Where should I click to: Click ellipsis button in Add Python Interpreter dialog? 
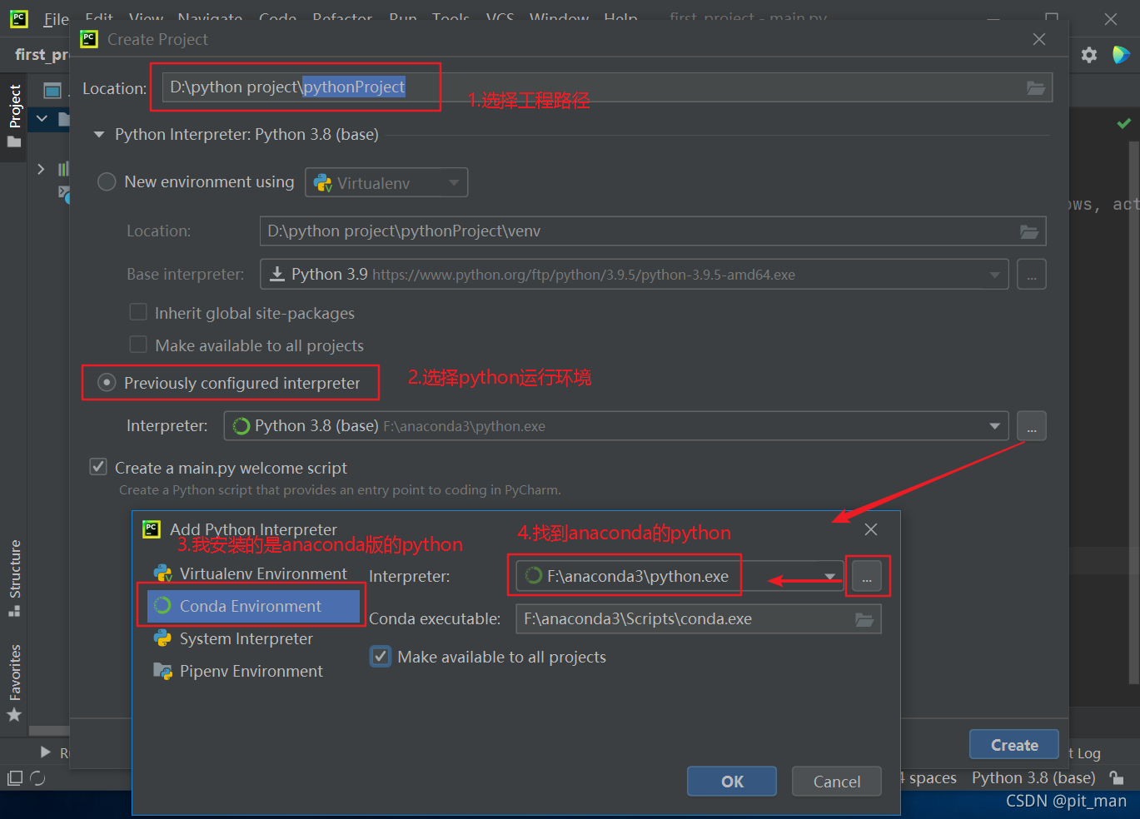pyautogui.click(x=867, y=576)
